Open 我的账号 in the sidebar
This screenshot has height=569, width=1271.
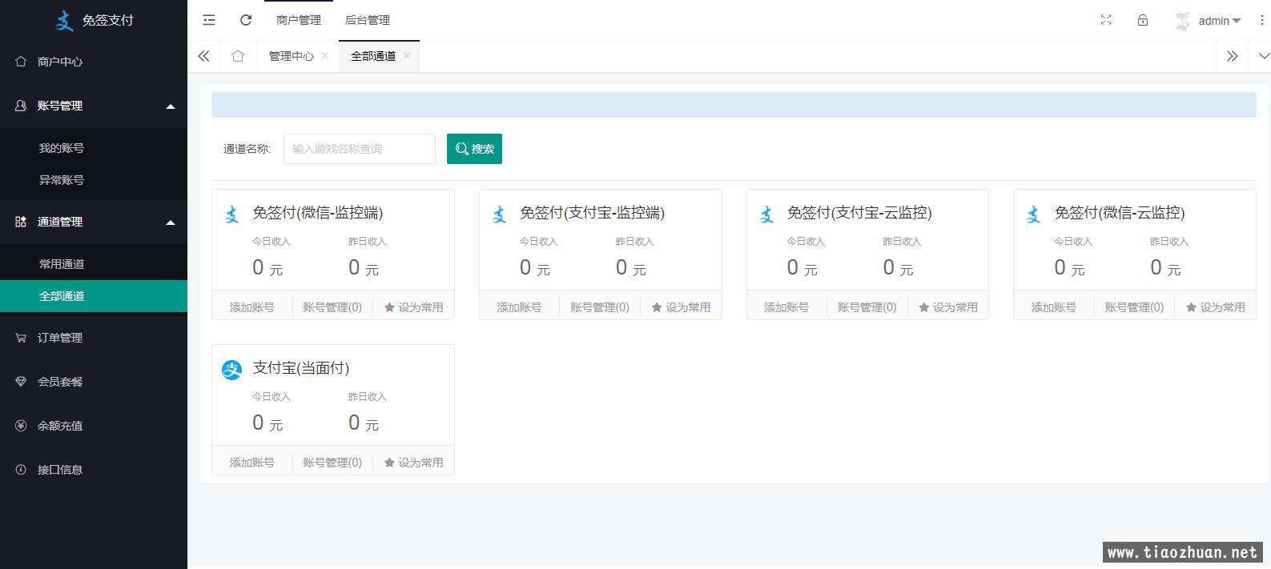click(94, 148)
